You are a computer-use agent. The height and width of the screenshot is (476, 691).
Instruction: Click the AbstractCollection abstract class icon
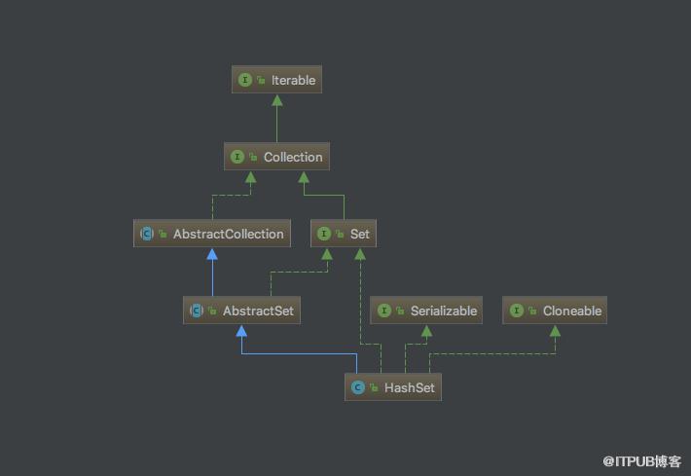(147, 234)
